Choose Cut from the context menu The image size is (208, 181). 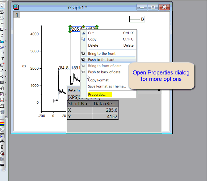point(91,33)
